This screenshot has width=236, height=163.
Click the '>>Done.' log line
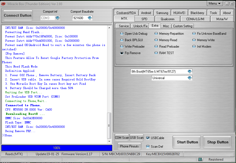[x=7, y=135]
